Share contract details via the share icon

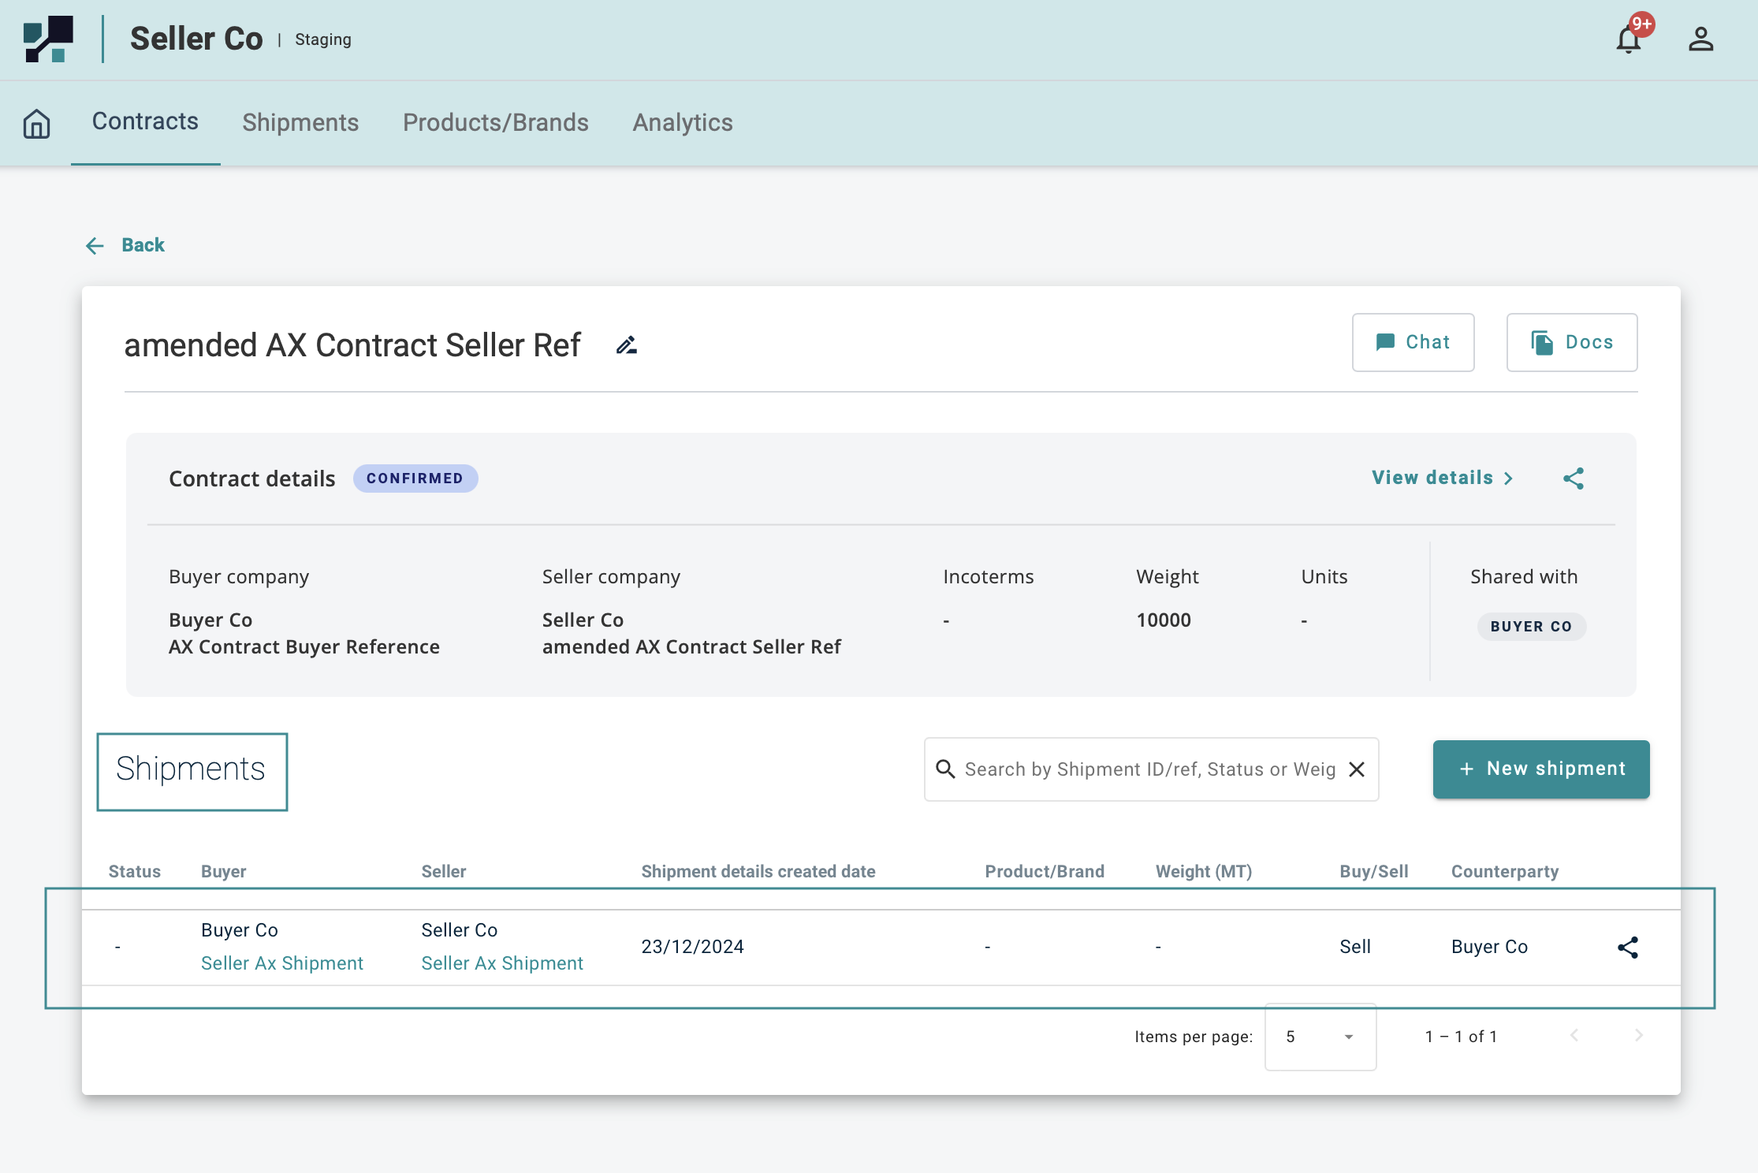[x=1574, y=479]
